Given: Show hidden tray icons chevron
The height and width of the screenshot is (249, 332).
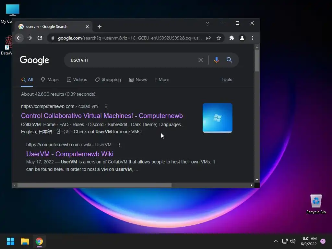Looking at the screenshot, I should 276,241.
